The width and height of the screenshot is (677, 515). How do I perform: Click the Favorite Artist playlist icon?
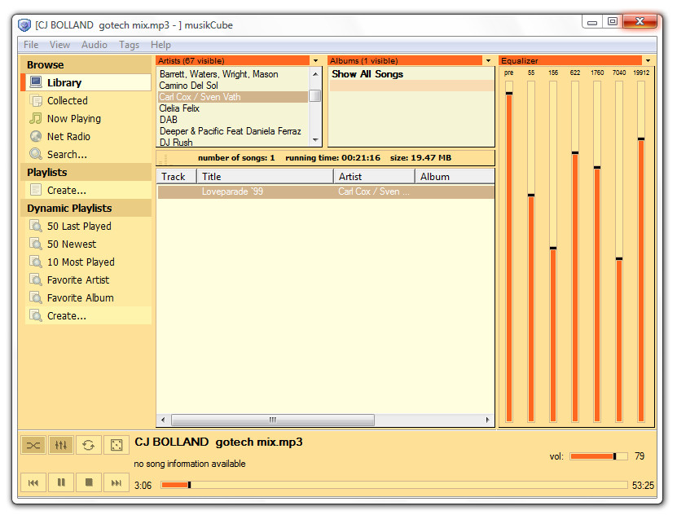click(35, 280)
